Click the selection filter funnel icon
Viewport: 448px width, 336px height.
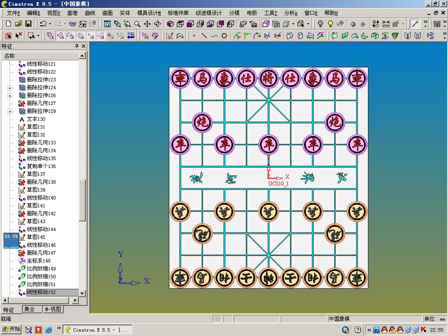point(155,36)
